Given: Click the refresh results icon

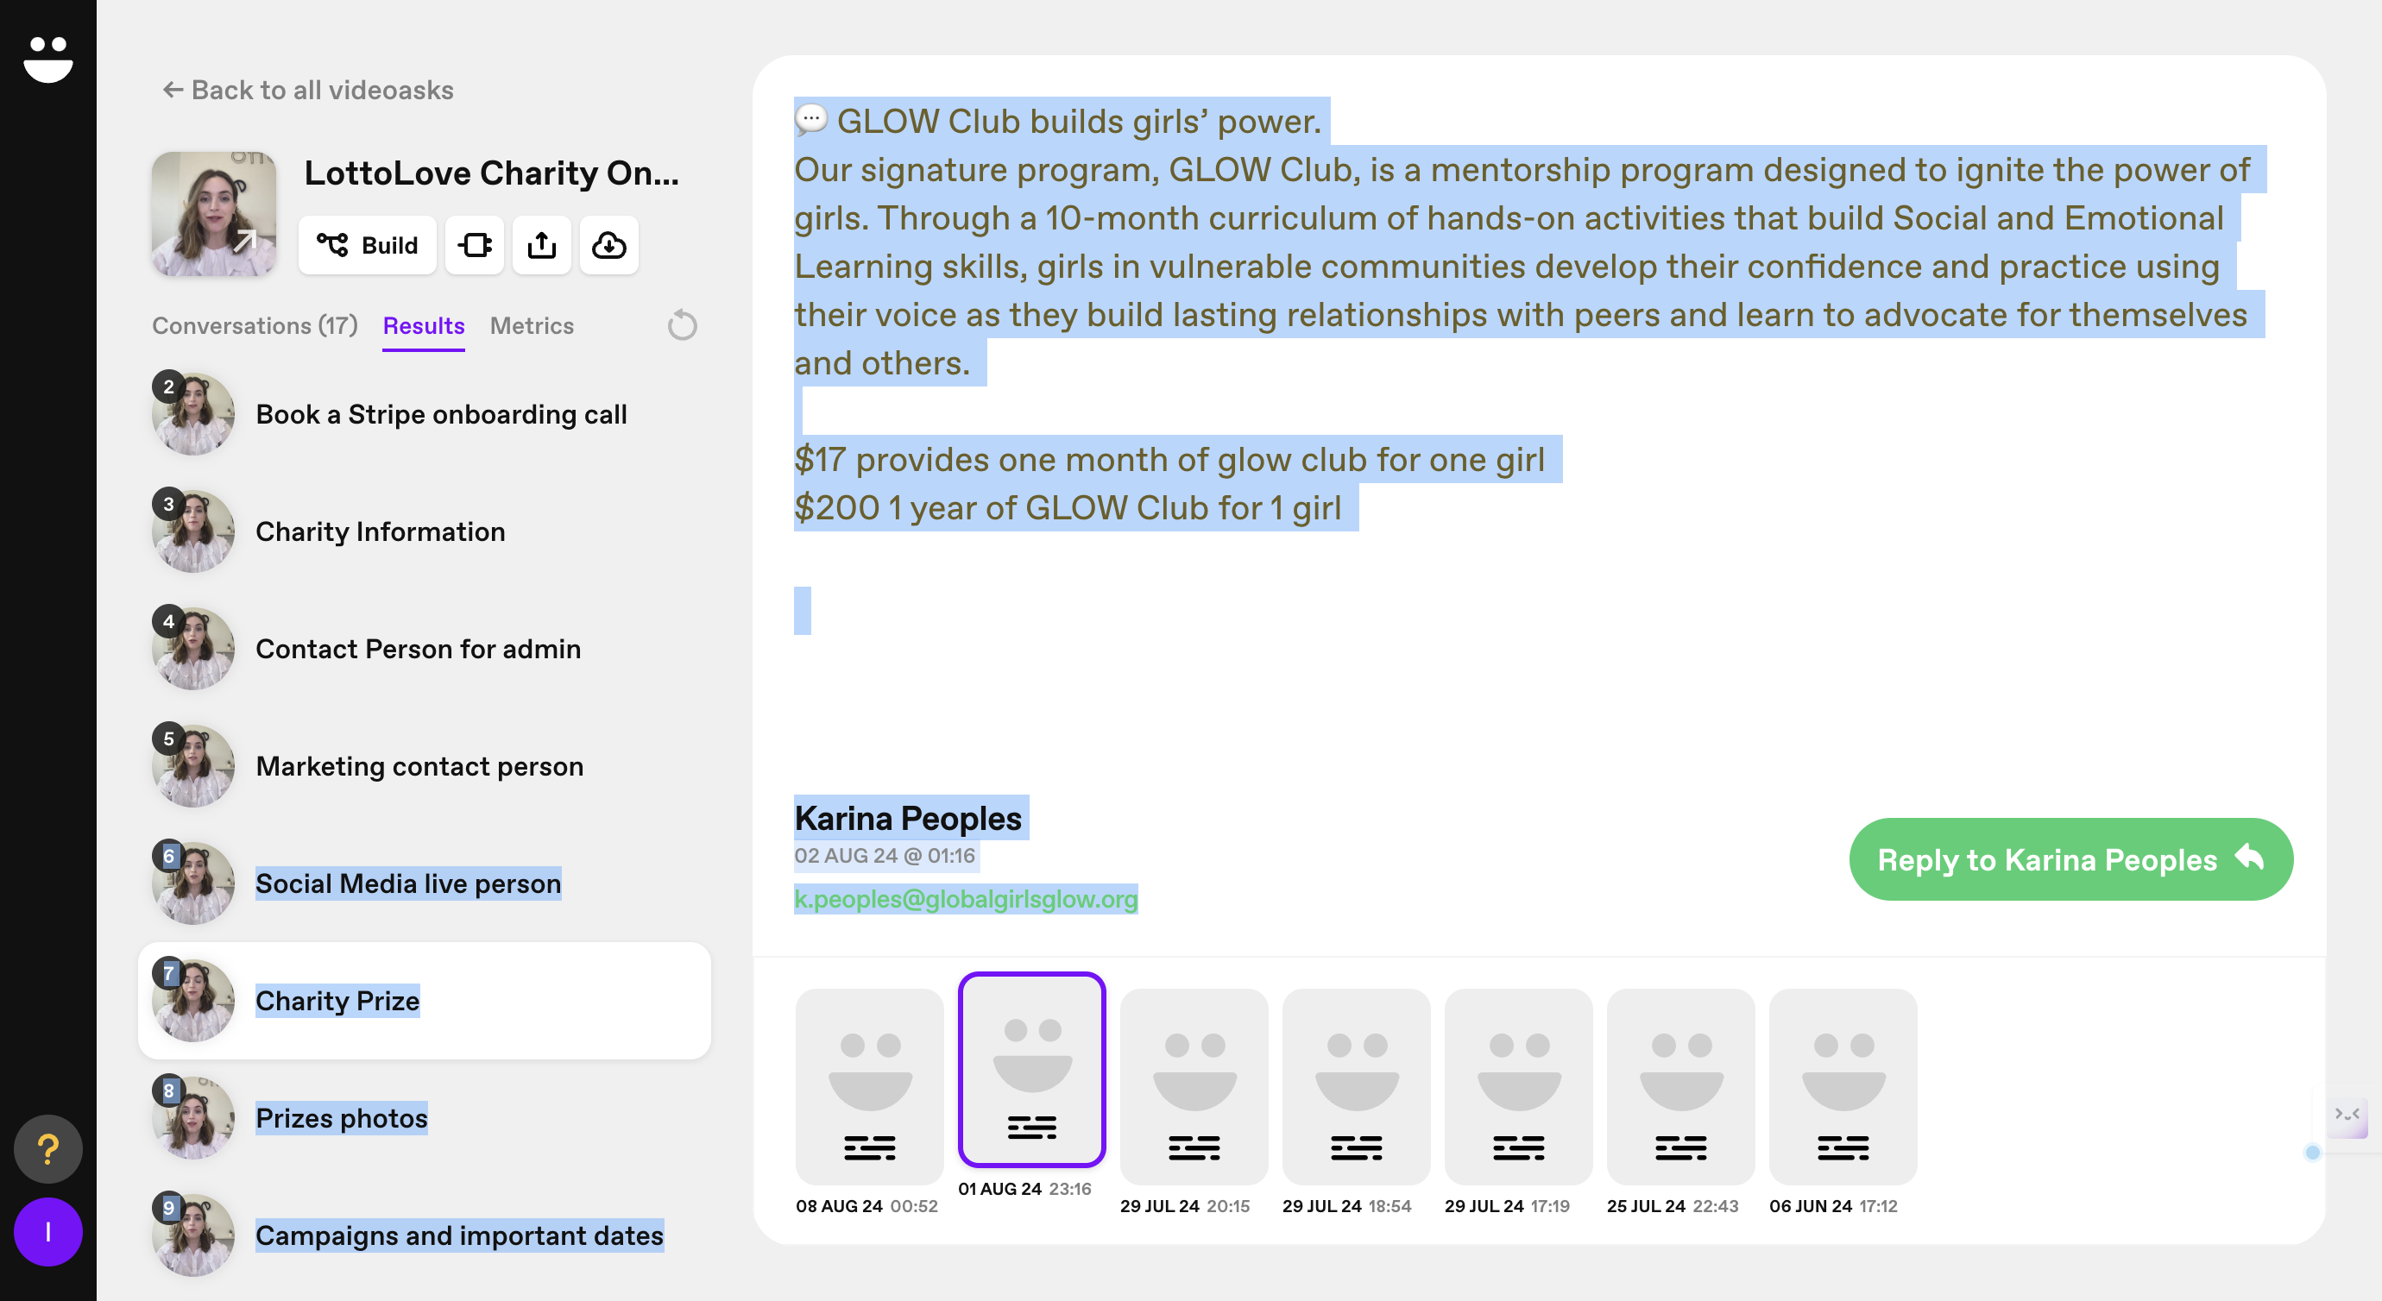Looking at the screenshot, I should click(682, 325).
